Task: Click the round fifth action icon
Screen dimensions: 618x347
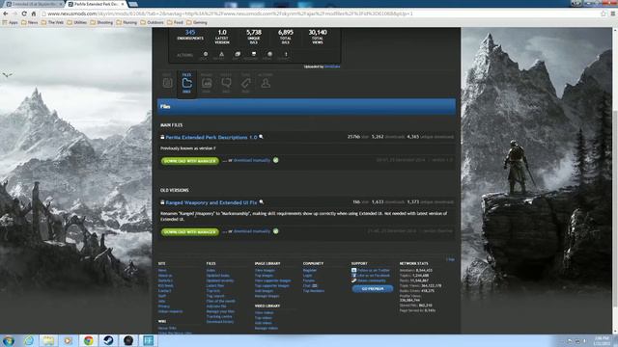Action: tap(269, 54)
